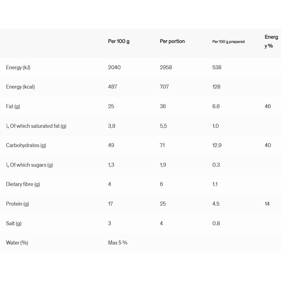
Task: Click the 12.9 carbohydrates prepared value
Action: click(x=217, y=145)
